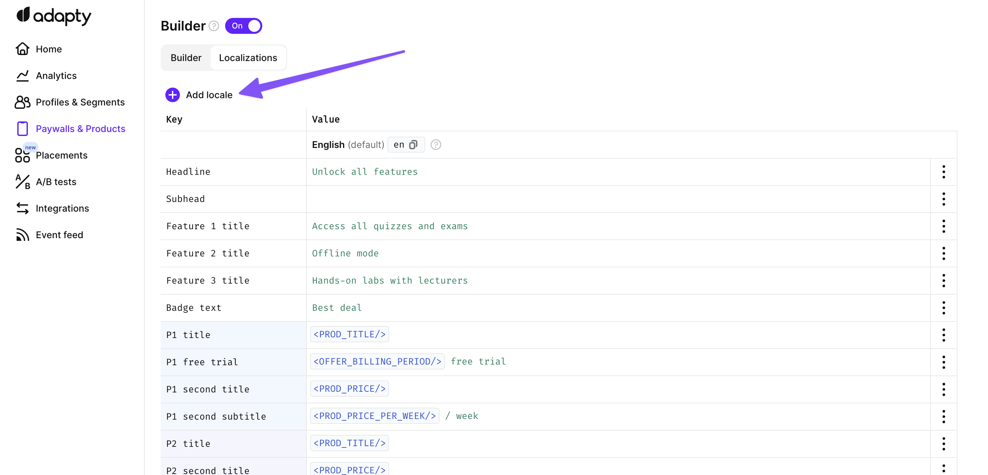Turn off the Builder toggle

(244, 26)
